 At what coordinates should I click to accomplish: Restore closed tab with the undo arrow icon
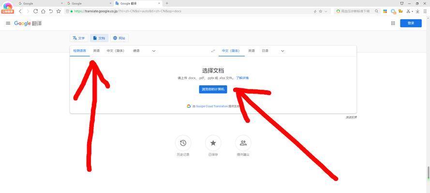pyautogui.click(x=51, y=11)
